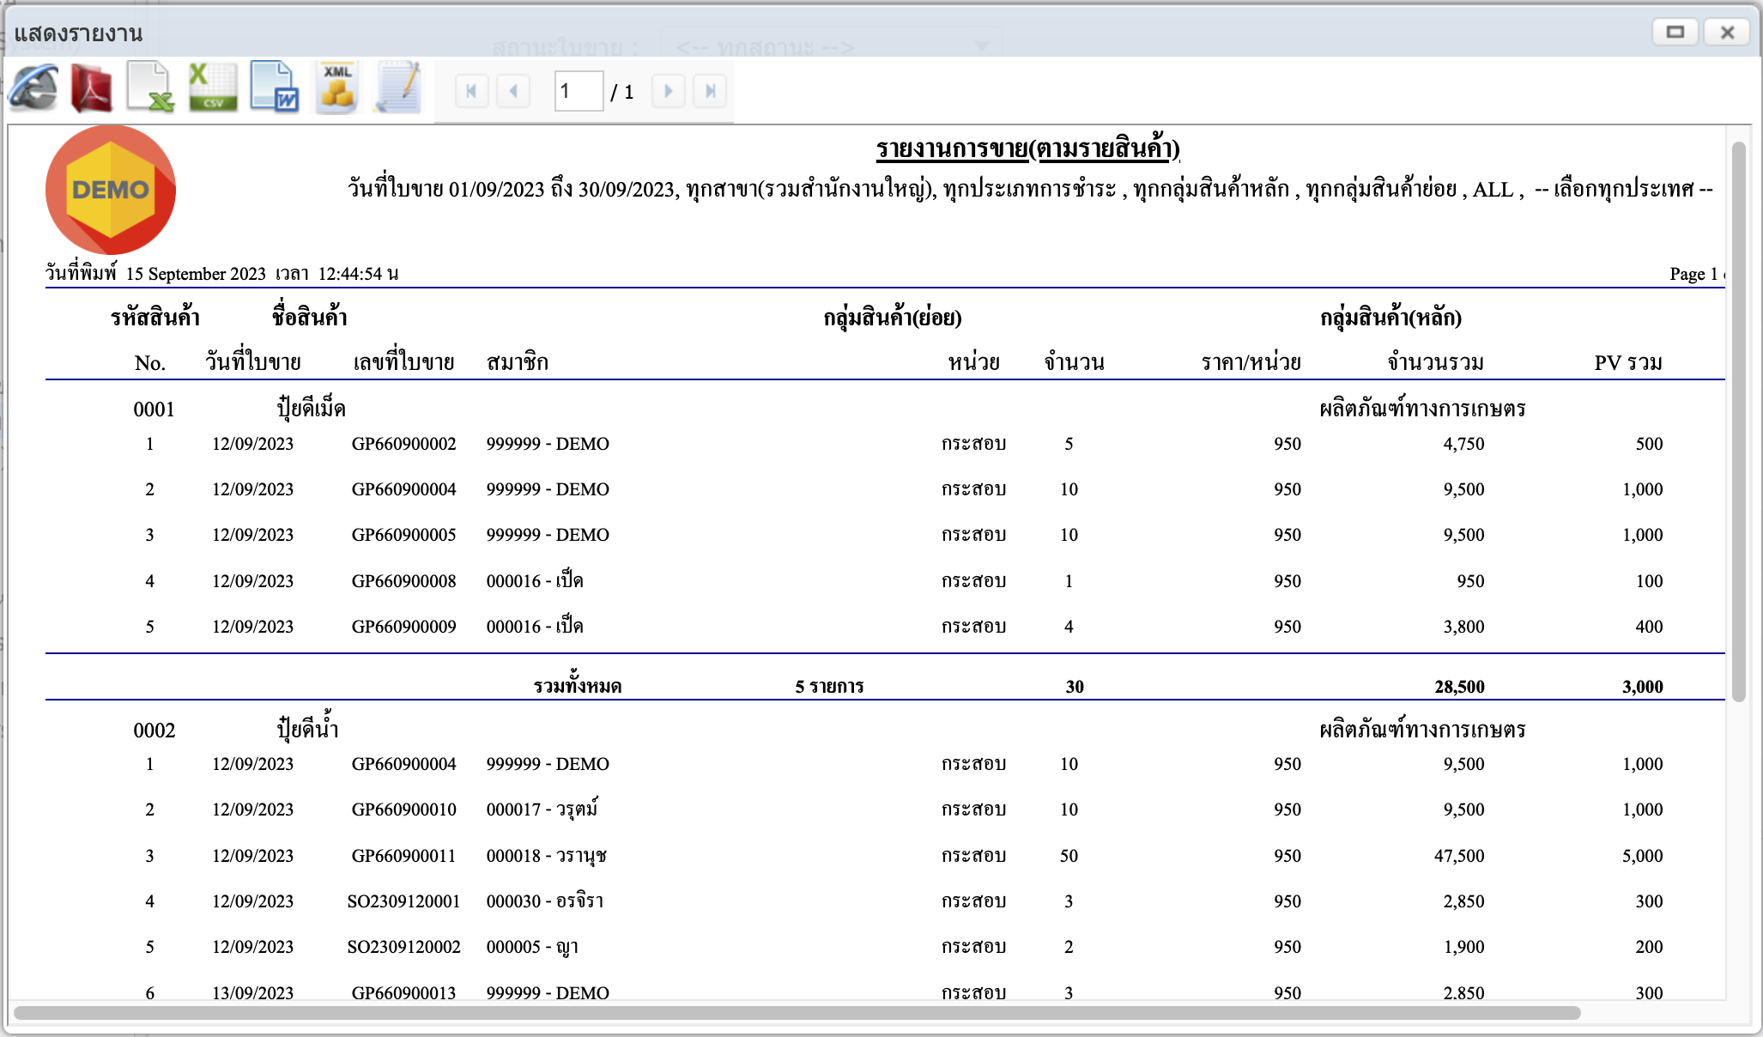Viewport: 1763px width, 1037px height.
Task: Click the DEMO logo image
Action: pyautogui.click(x=111, y=190)
